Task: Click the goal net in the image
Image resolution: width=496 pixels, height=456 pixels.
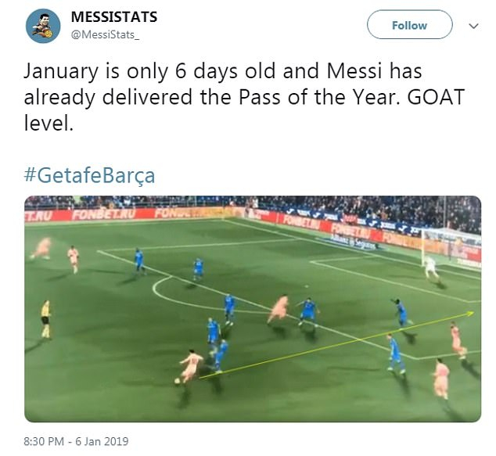Action: 452,246
